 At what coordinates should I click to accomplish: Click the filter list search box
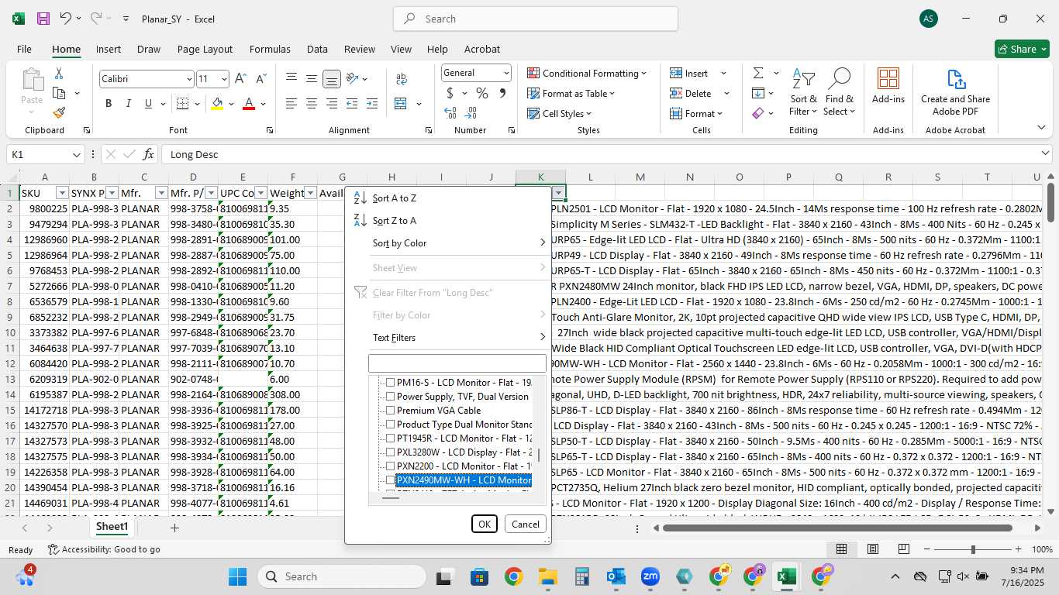tap(457, 363)
